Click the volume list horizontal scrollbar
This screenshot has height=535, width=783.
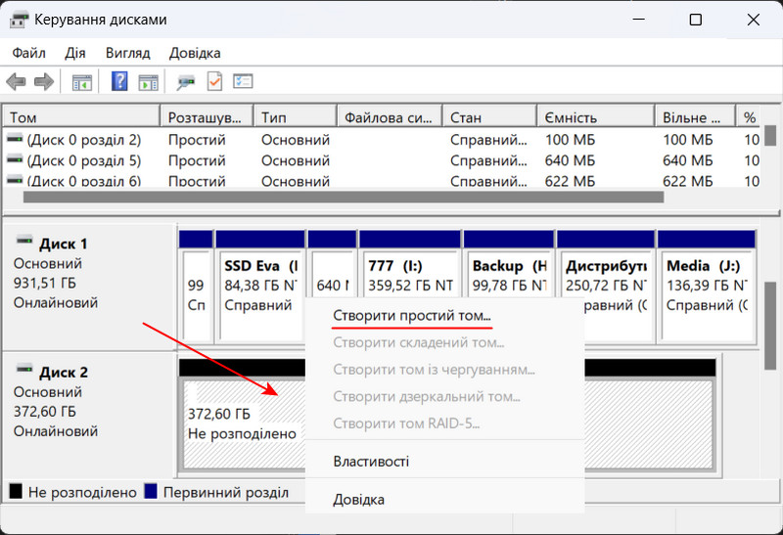(x=343, y=197)
